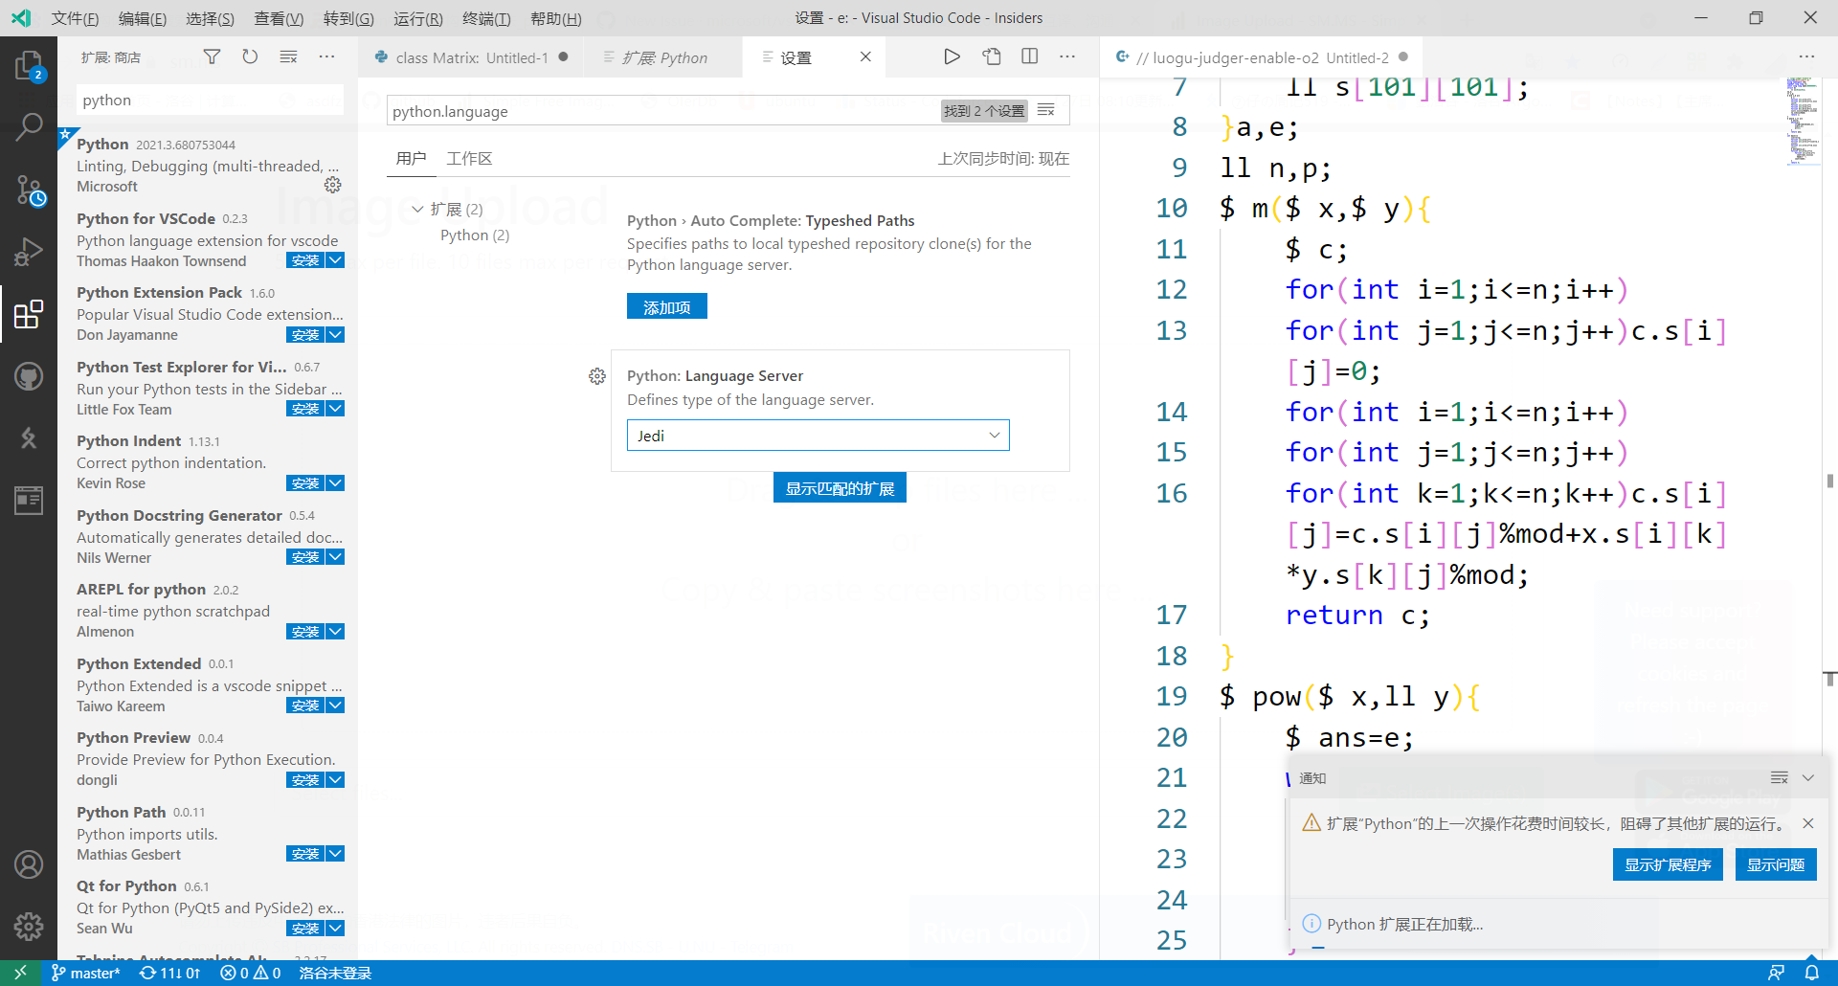Filter extensions with the funnel icon

(x=212, y=57)
